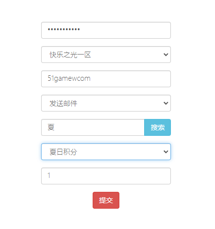The width and height of the screenshot is (215, 229).
Task: Click the red 提交 submit button
Action: click(106, 200)
